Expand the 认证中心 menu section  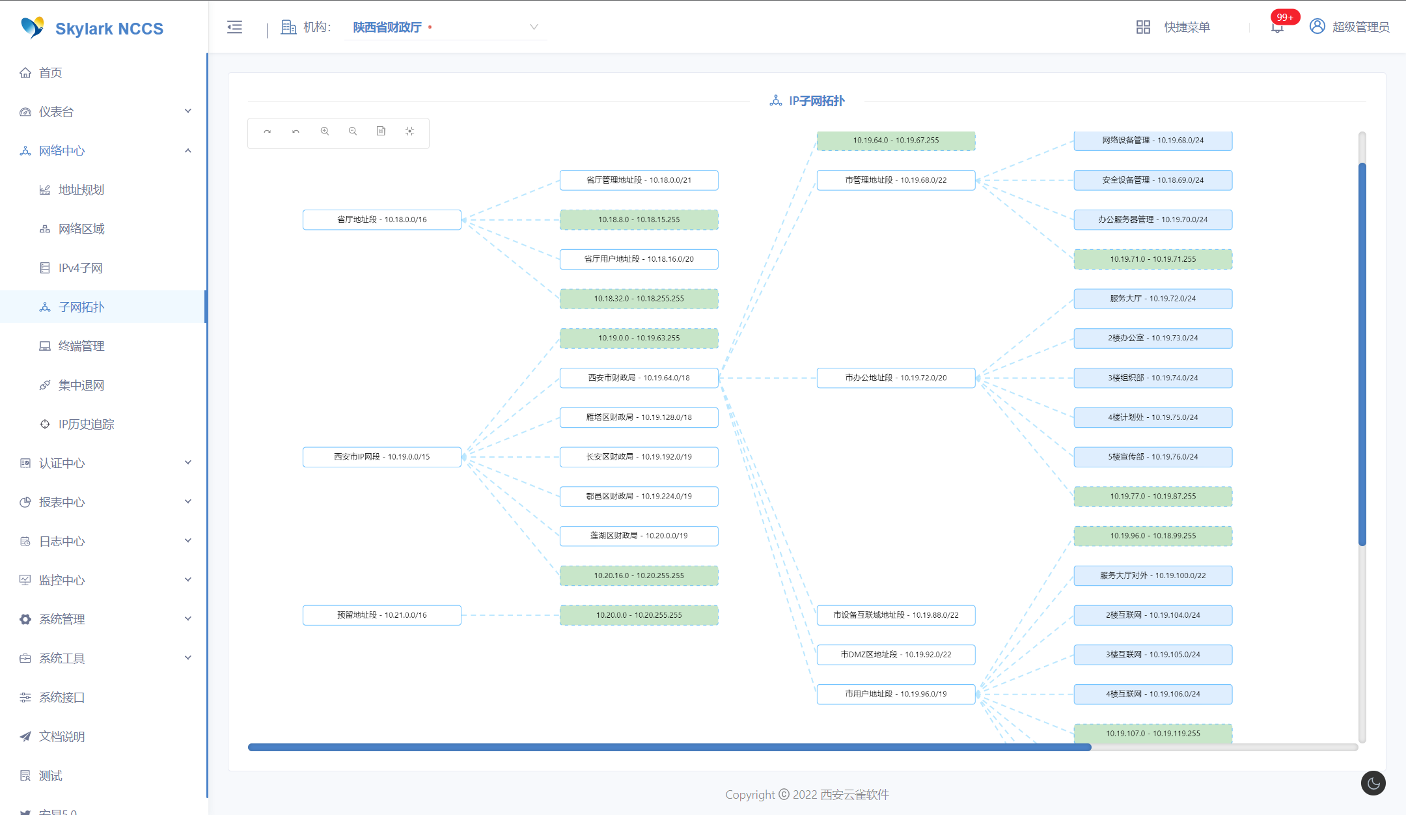(x=104, y=463)
